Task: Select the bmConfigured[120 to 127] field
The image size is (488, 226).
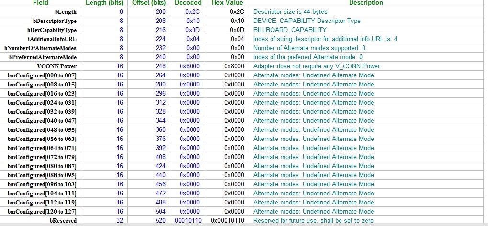Action: [x=40, y=211]
